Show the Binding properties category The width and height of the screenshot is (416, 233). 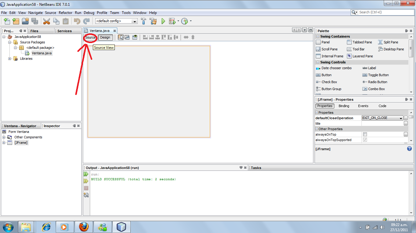(x=344, y=106)
